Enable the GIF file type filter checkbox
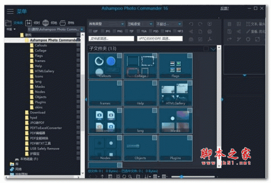271x183 pixels. click(x=90, y=31)
